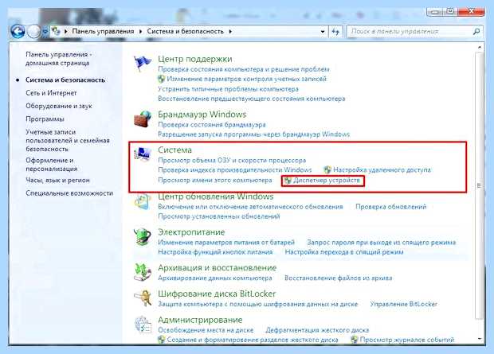Open Учетные записи пользователей category
The height and width of the screenshot is (354, 494).
(x=68, y=140)
